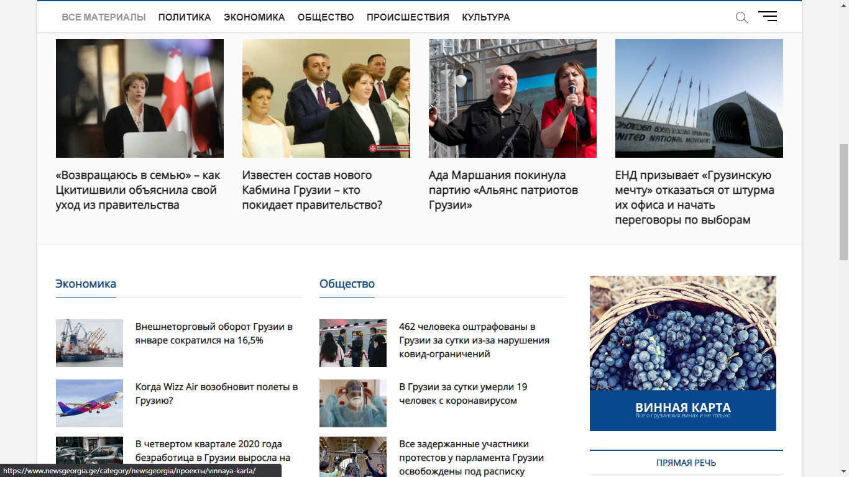Open the ПРОИСШЕСТВИЯ section
The image size is (849, 477).
click(x=408, y=17)
